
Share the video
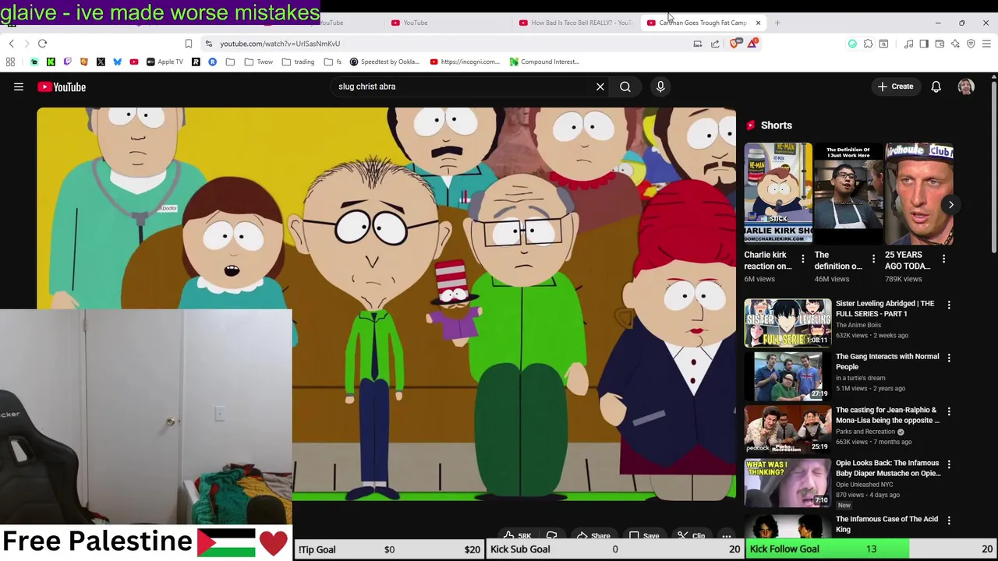pos(593,536)
